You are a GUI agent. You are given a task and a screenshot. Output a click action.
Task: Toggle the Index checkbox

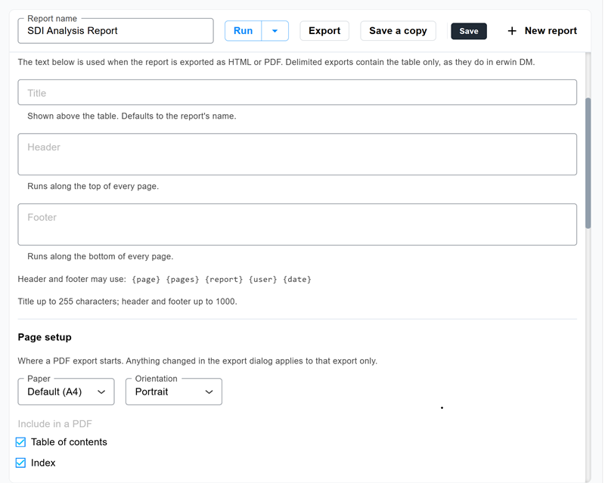tap(21, 463)
